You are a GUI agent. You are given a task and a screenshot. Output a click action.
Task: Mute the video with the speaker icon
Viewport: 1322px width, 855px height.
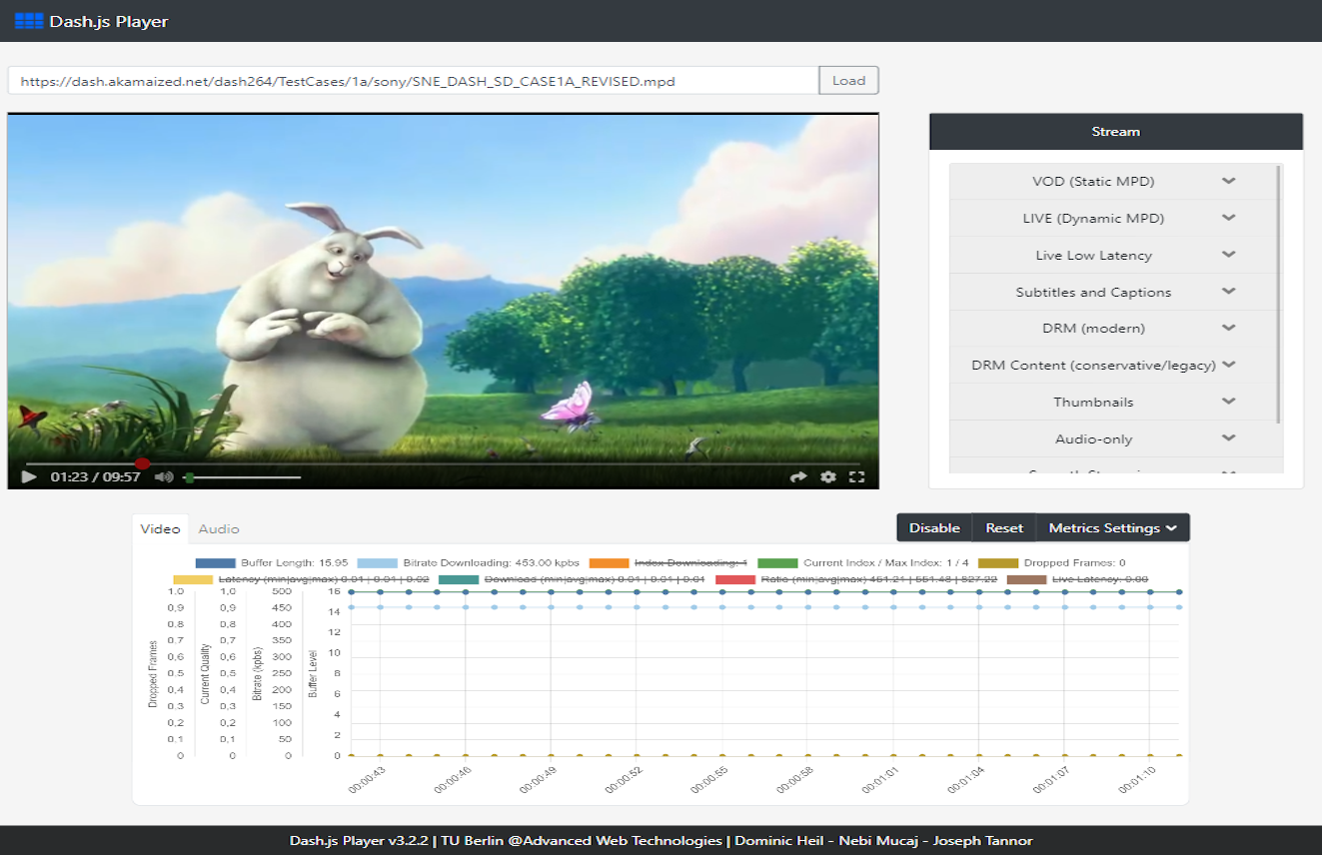coord(164,477)
